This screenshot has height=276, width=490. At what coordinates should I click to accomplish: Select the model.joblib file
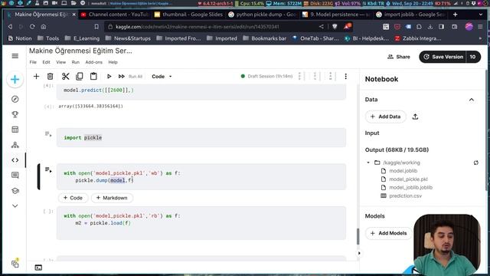(403, 171)
